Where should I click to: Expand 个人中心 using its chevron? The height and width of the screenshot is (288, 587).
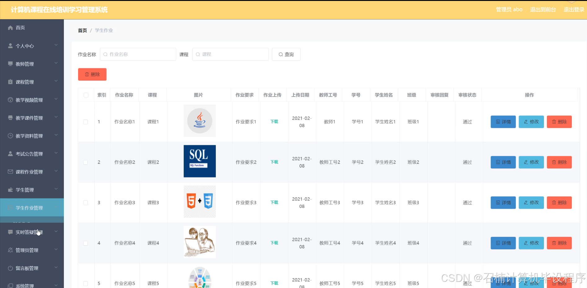coord(56,45)
